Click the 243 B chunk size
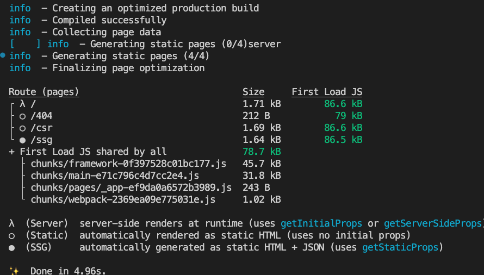 (x=256, y=188)
